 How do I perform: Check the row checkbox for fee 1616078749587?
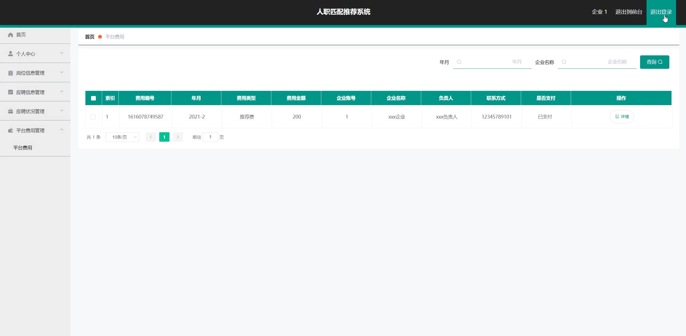93,117
